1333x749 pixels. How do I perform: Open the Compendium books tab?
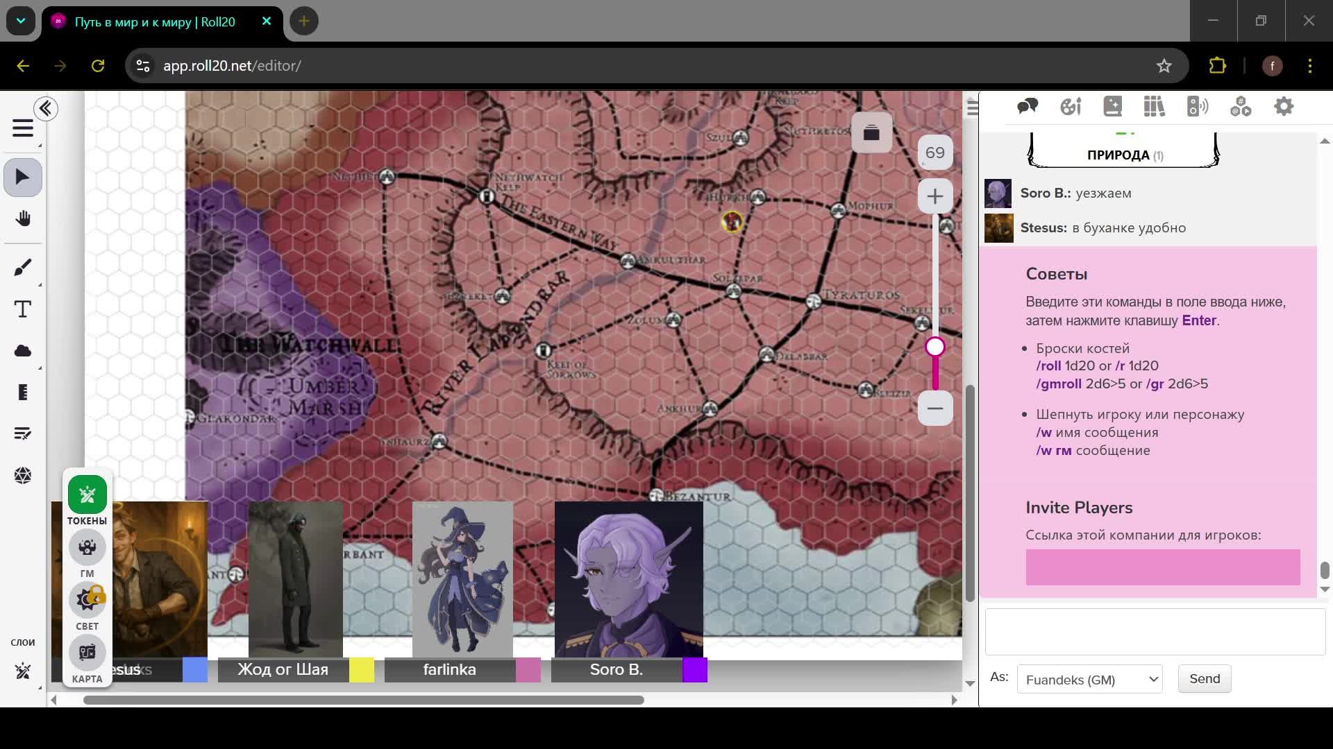(1154, 107)
